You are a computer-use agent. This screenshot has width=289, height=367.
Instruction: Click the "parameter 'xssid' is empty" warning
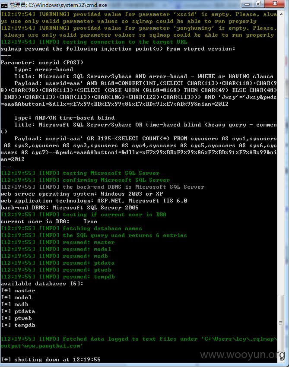(x=139, y=18)
